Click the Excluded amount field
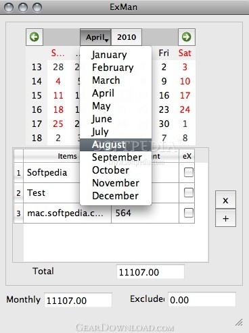 point(202,299)
